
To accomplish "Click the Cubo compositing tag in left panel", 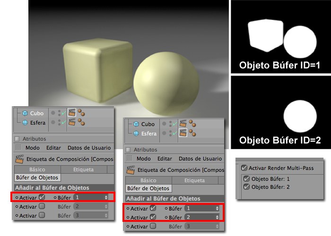I will tap(72, 113).
